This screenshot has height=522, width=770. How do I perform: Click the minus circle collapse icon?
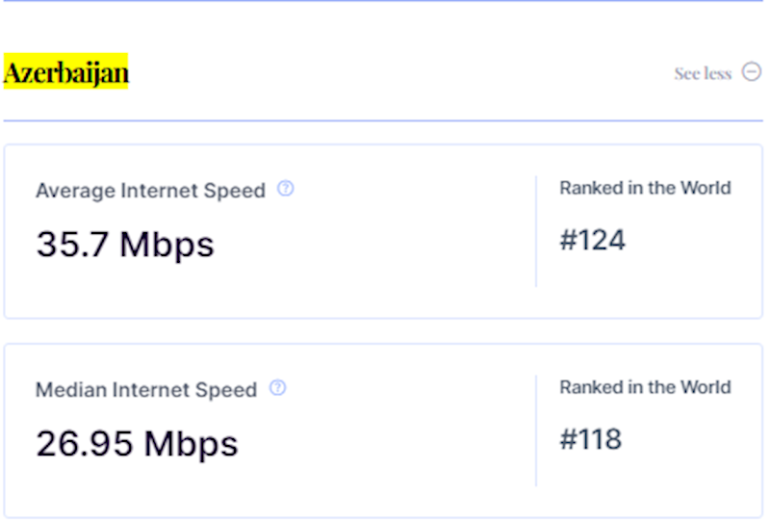[x=752, y=73]
